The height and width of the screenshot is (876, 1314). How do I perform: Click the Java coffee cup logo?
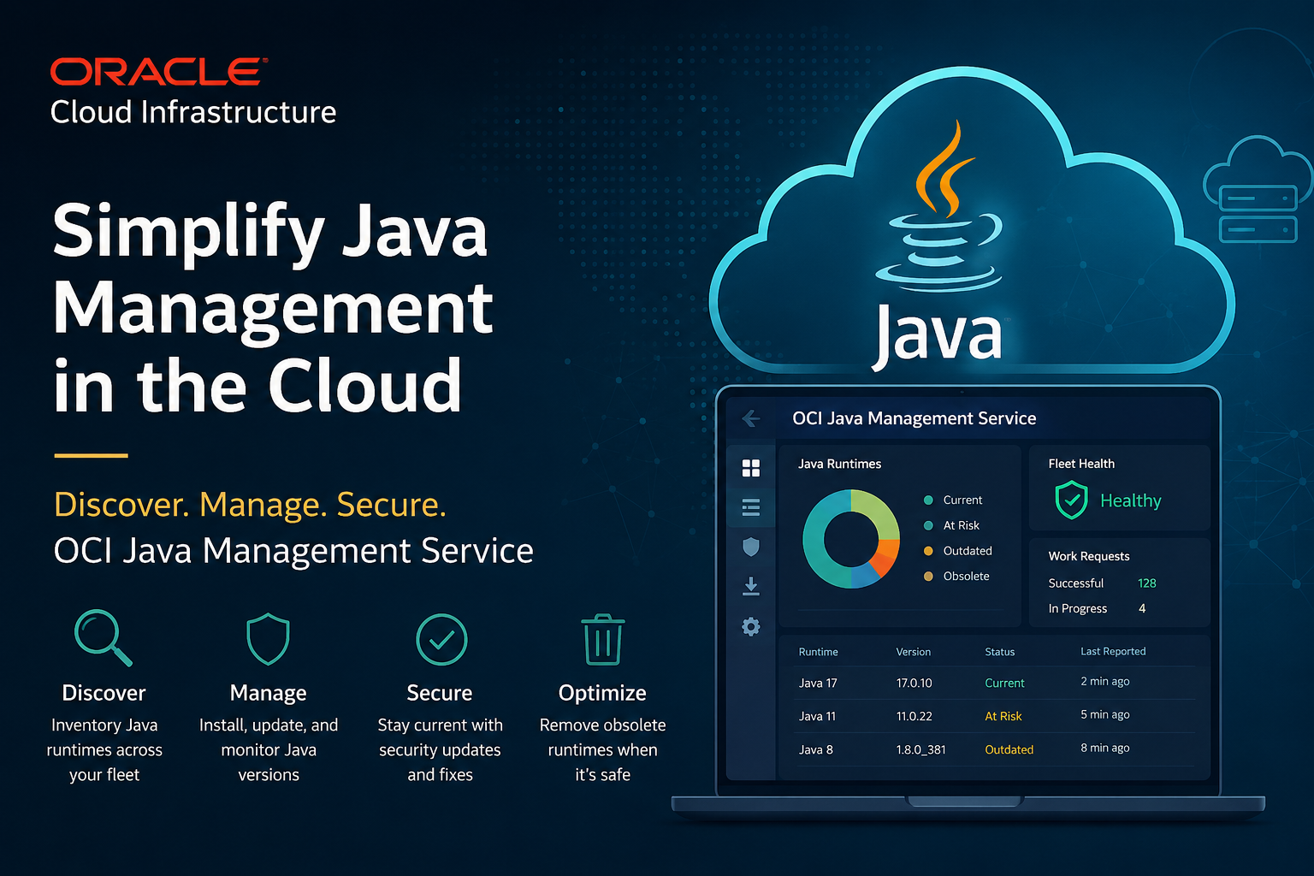(941, 205)
